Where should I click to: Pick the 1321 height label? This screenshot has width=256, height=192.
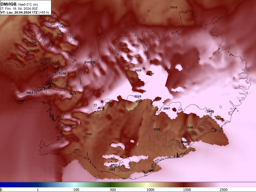click(54, 81)
